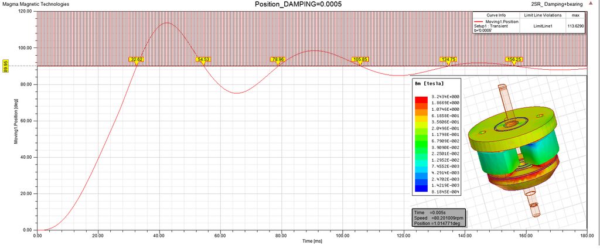The height and width of the screenshot is (252, 600).
Task: Click the 113.6290 max value cell
Action: pos(575,26)
